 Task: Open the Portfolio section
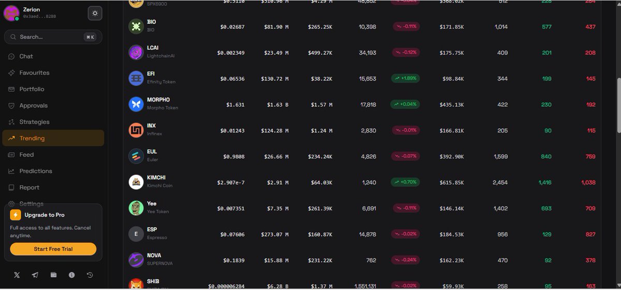tap(53, 89)
